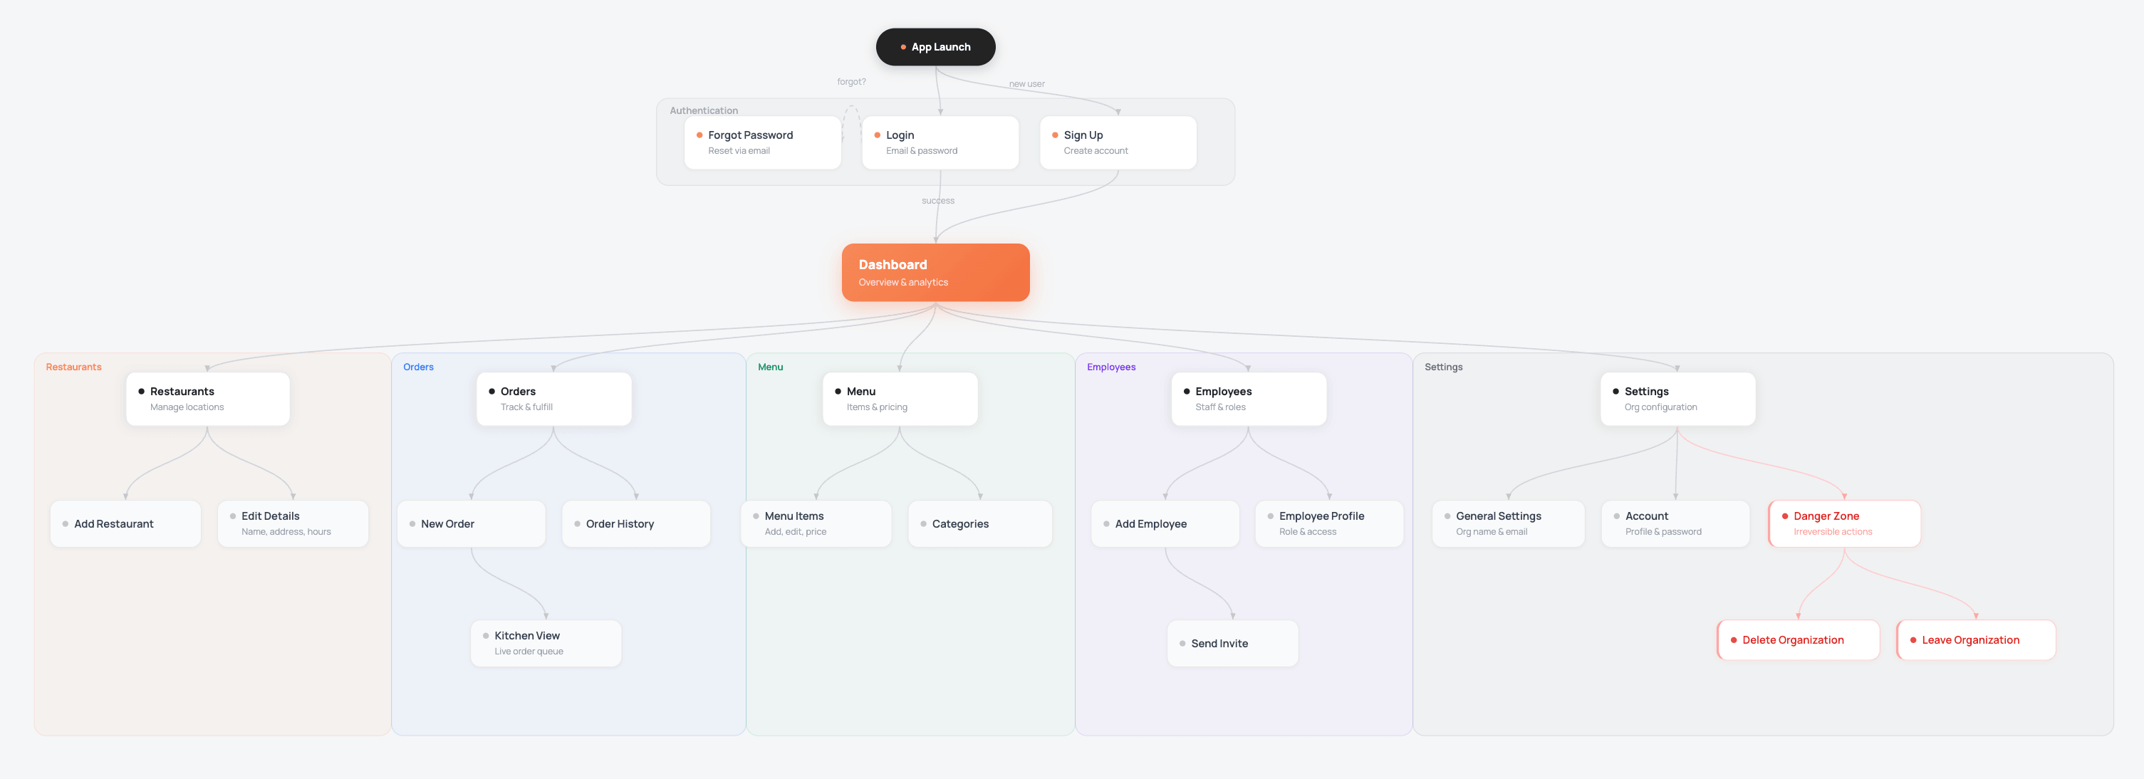The width and height of the screenshot is (2144, 779).
Task: Select the Delete Organization node
Action: pyautogui.click(x=1799, y=640)
